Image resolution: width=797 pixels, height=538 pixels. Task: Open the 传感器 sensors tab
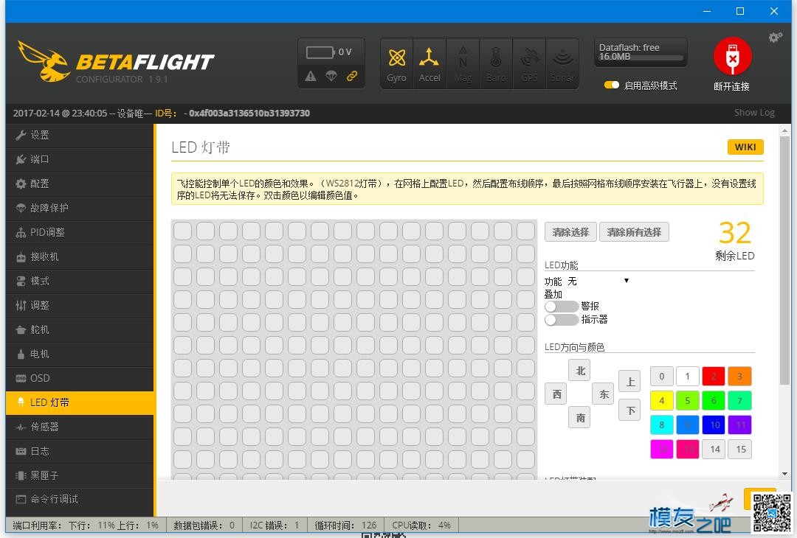click(80, 427)
